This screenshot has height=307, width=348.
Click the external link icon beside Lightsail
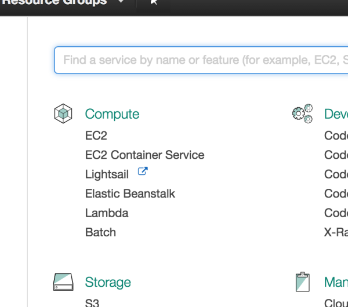click(142, 171)
